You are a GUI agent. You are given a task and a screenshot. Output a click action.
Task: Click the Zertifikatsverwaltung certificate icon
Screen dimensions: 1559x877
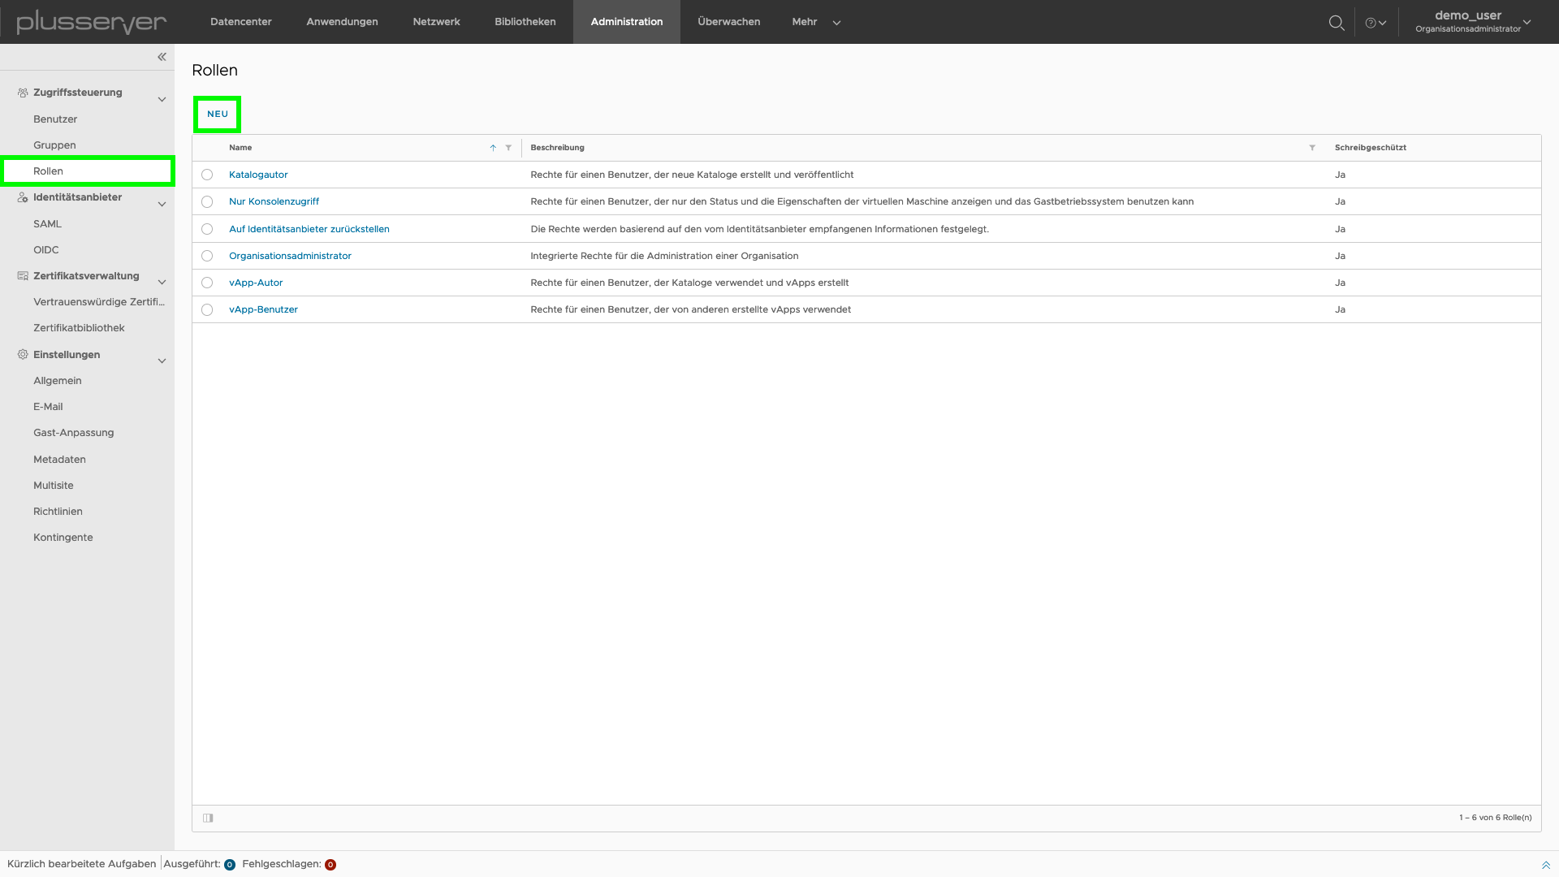click(x=23, y=276)
